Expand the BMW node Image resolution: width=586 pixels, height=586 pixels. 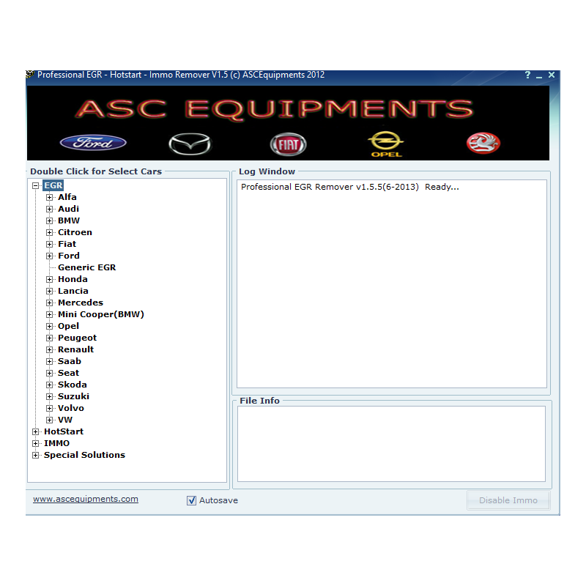49,221
